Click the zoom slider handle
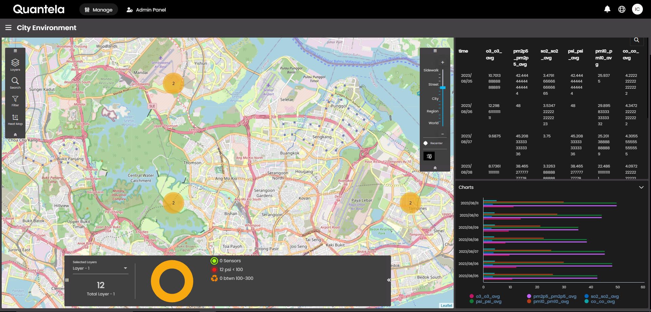Screen dimensions: 651x312 tap(443, 88)
